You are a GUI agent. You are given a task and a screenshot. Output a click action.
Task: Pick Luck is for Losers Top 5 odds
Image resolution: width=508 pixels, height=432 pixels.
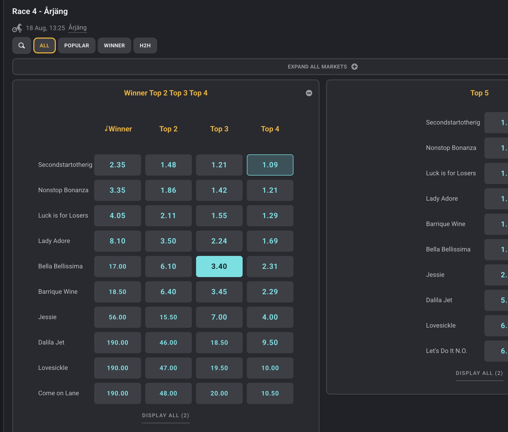(x=496, y=173)
